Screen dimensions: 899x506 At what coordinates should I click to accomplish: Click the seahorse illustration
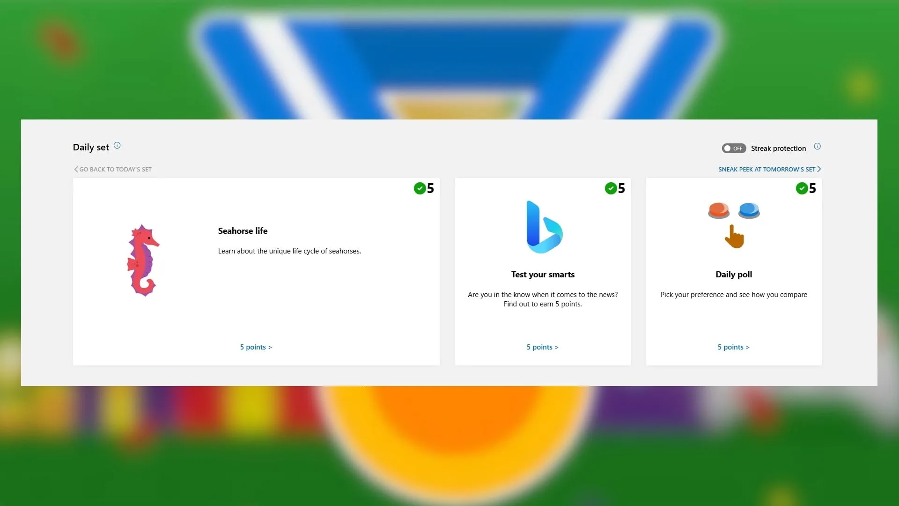pos(143,260)
